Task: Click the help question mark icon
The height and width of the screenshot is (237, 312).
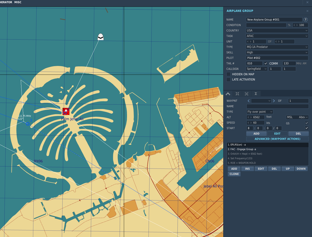Action: click(306, 20)
